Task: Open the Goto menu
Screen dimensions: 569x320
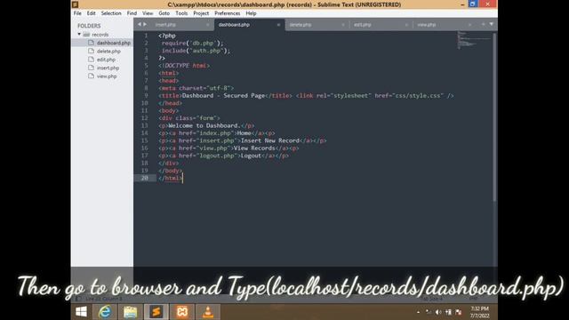Action: (164, 13)
